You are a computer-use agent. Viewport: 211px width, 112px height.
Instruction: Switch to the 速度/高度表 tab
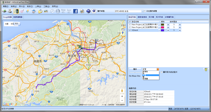click(142, 17)
